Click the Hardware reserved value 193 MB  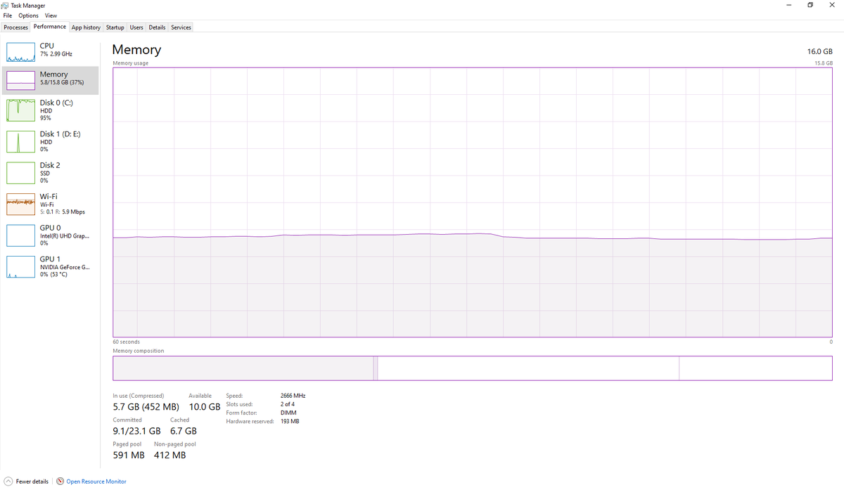(x=290, y=421)
